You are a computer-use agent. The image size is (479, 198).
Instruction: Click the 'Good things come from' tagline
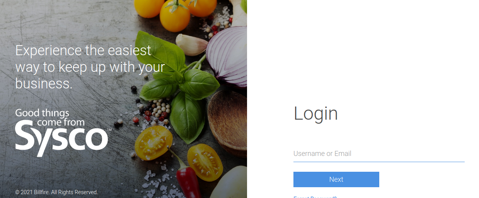click(x=50, y=118)
